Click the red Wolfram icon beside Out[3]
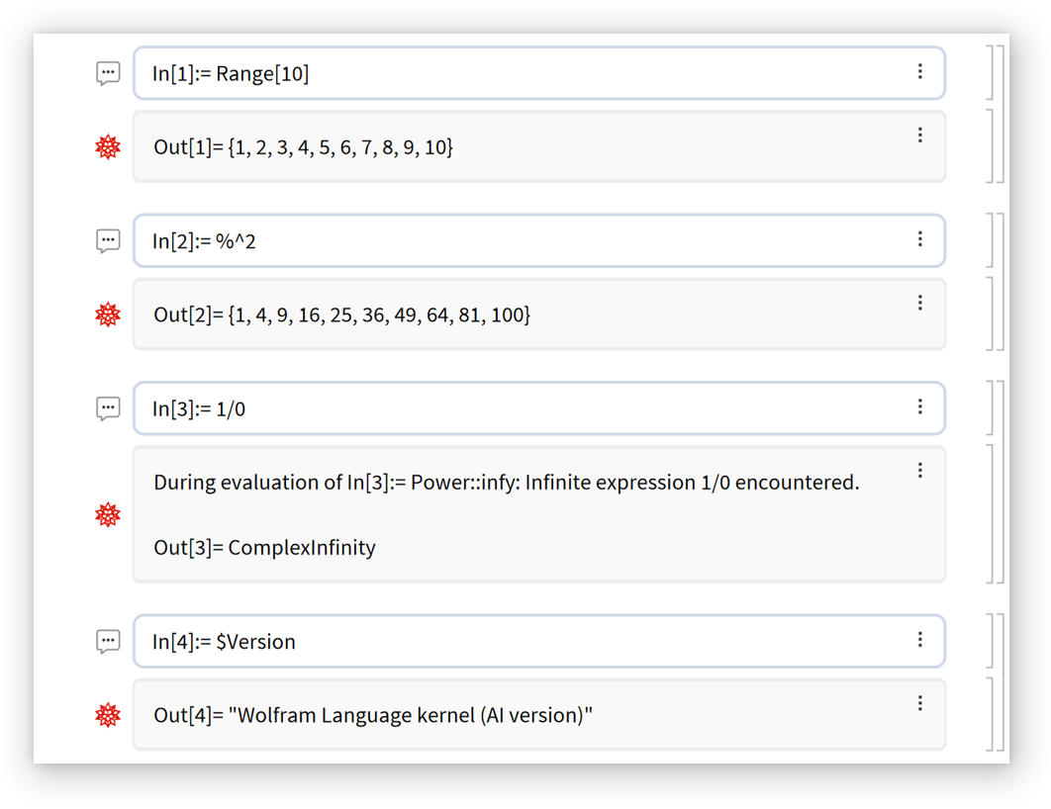 pos(108,514)
